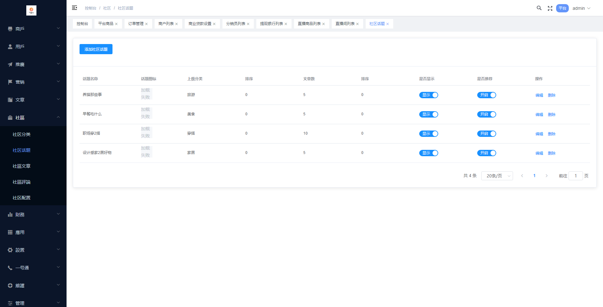603x307 pixels.
Task: Disable 开启 recommend switch for 早餐吃什么
Action: [486, 114]
